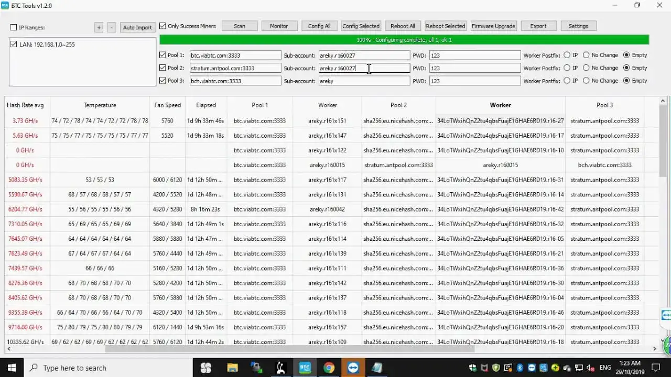The image size is (671, 377).
Task: Uncheck the Only Success Miners checkbox
Action: [x=163, y=26]
